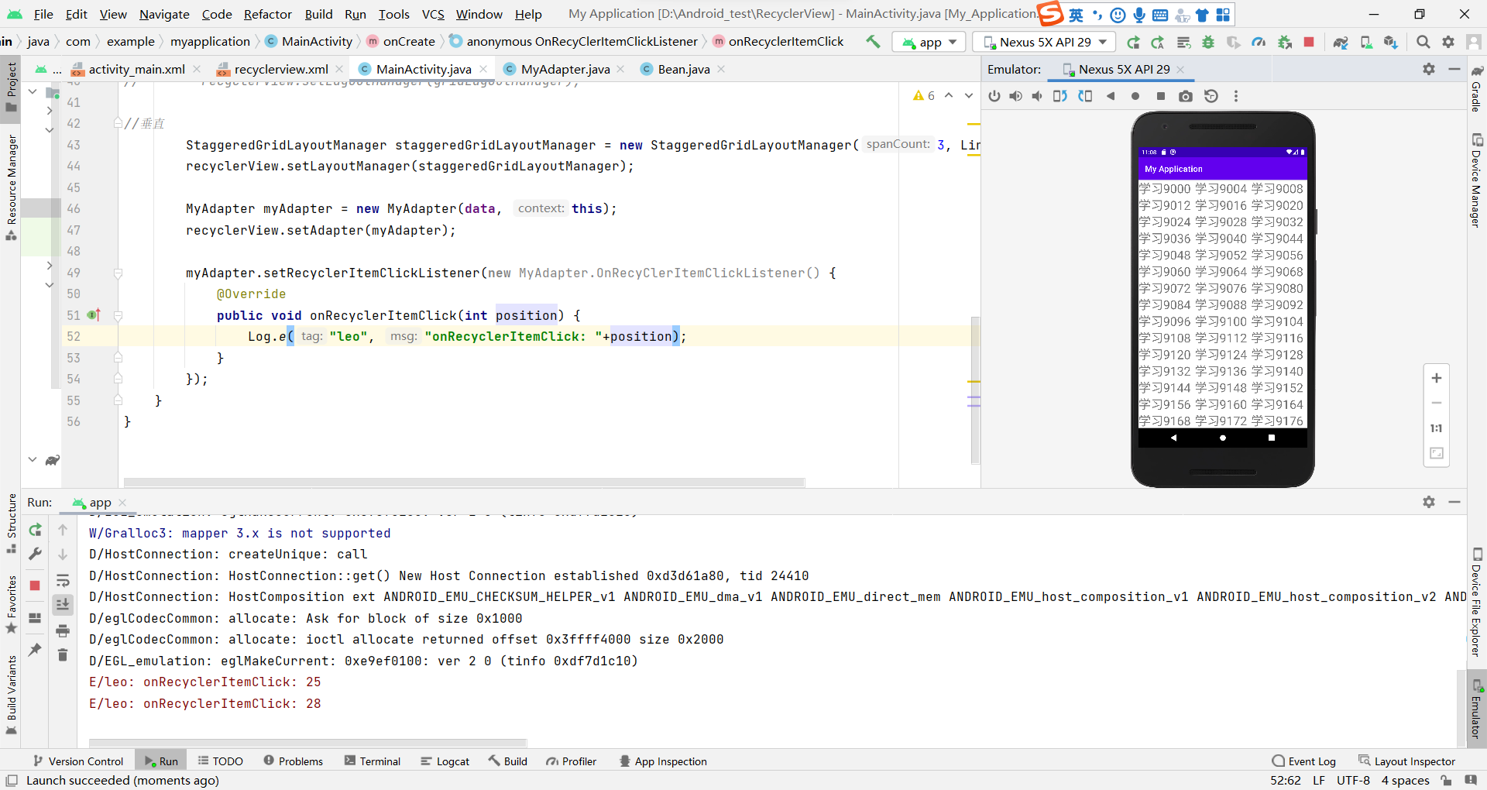
Task: Open the app run configuration dropdown
Action: (929, 42)
